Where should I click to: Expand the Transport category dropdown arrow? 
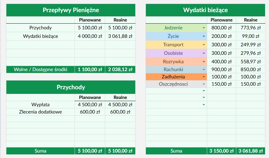pyautogui.click(x=204, y=45)
